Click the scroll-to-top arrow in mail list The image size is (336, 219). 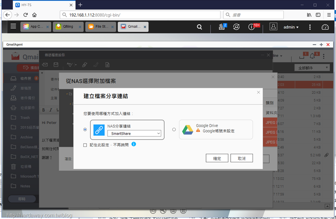coord(327,206)
